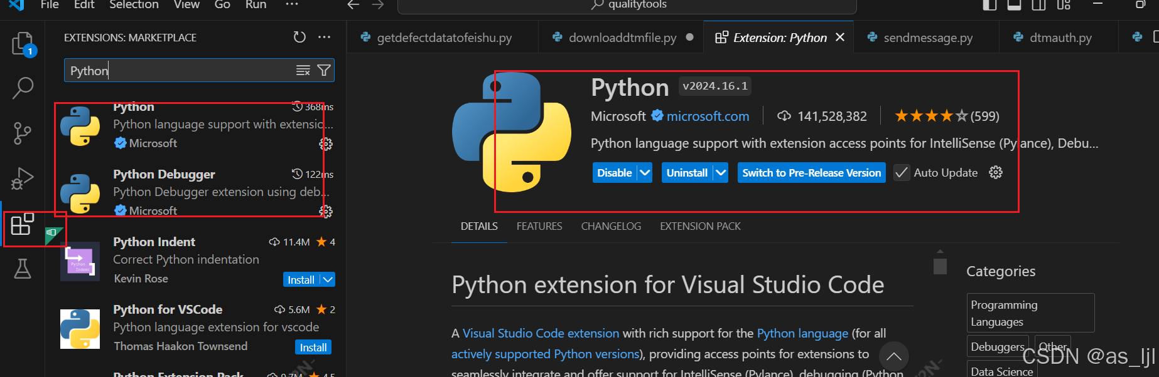This screenshot has width=1159, height=377.
Task: Open the Testing flask view
Action: 23,269
